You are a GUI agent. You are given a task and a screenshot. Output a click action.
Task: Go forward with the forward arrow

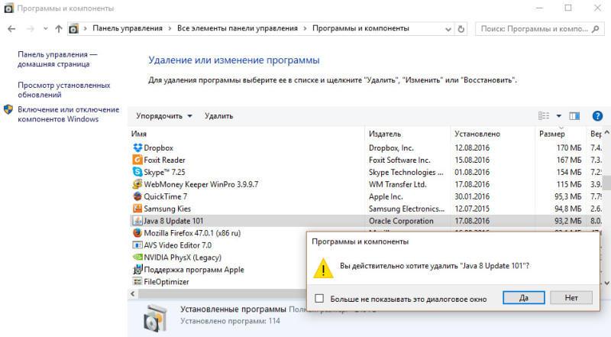(31, 28)
